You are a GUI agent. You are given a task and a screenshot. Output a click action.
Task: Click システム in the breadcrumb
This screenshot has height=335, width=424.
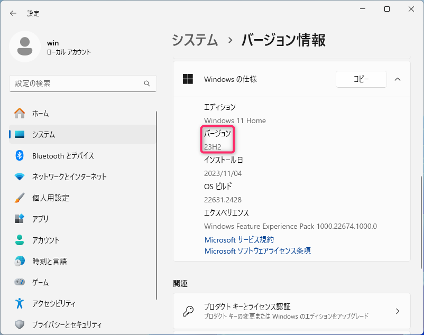[x=195, y=40]
